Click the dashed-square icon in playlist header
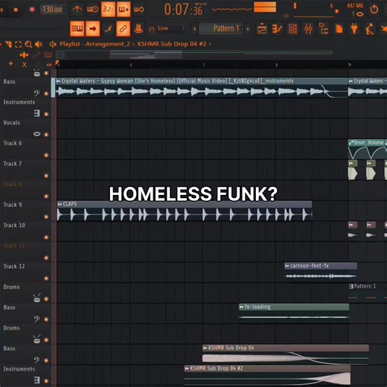 [x=18, y=45]
